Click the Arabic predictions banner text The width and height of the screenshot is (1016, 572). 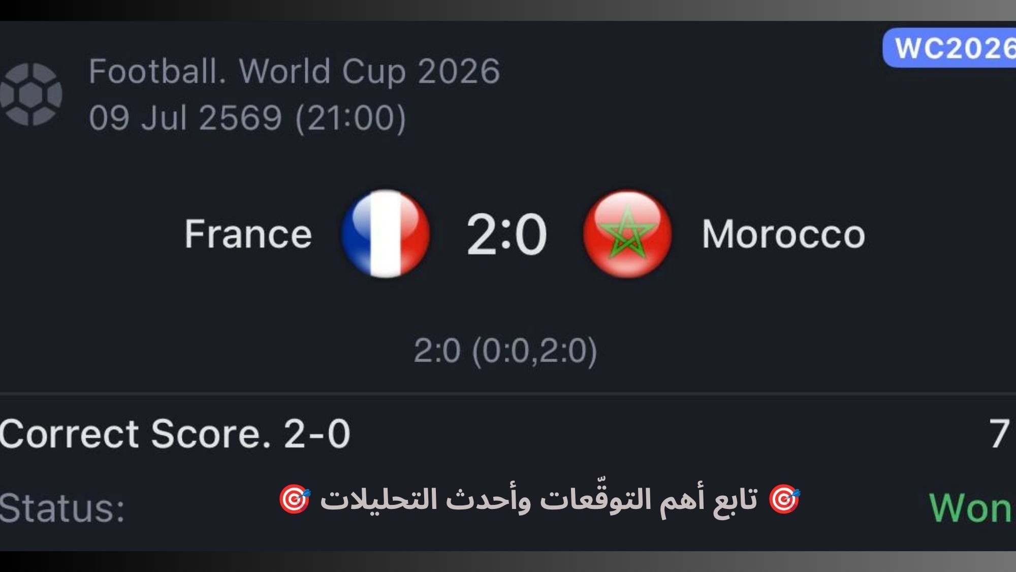point(539,500)
